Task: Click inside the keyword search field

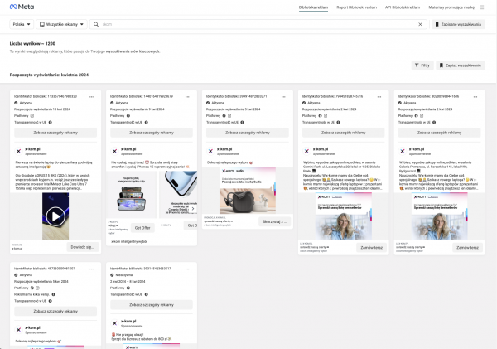Action: tap(248, 26)
